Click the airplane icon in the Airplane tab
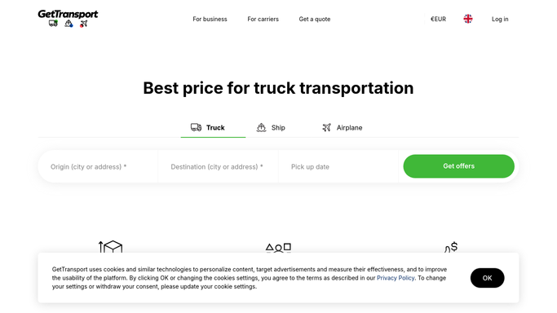This screenshot has height=313, width=557. pos(326,127)
